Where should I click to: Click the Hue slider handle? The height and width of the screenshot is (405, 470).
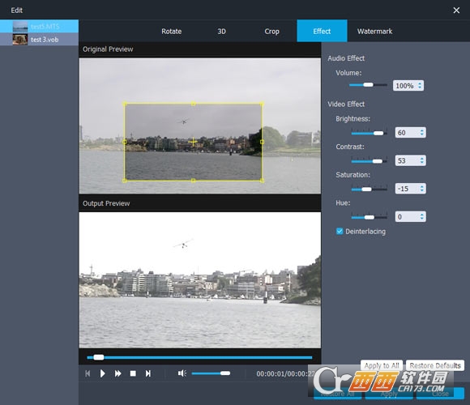(x=370, y=217)
